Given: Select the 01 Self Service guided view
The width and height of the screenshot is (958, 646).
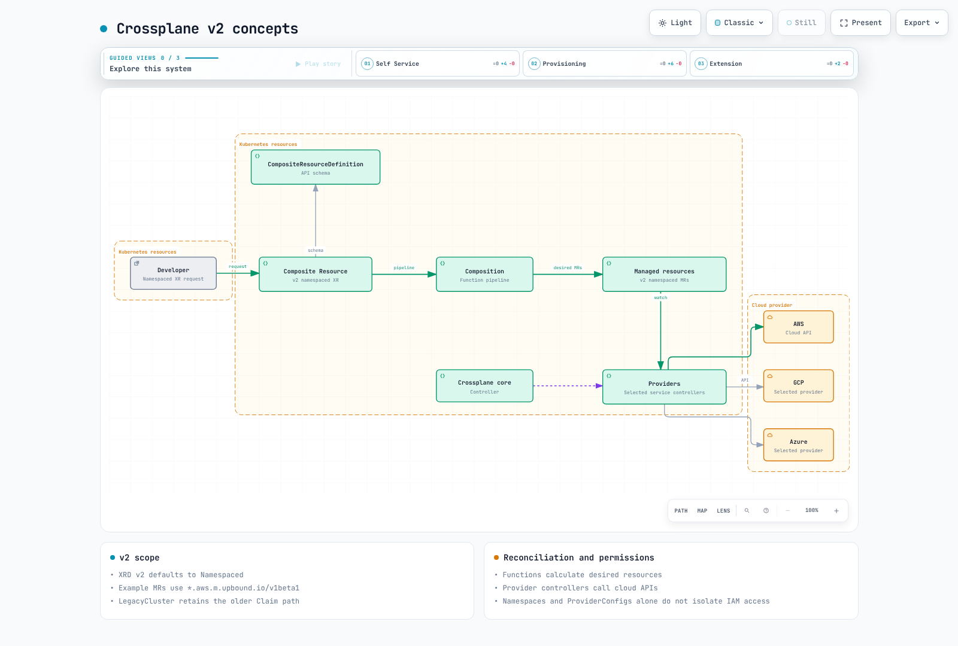Looking at the screenshot, I should tap(438, 63).
